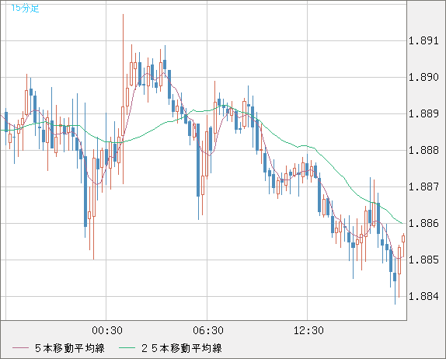The width and height of the screenshot is (446, 359).
Task: Click the 1.888 price axis label
Action: point(423,150)
